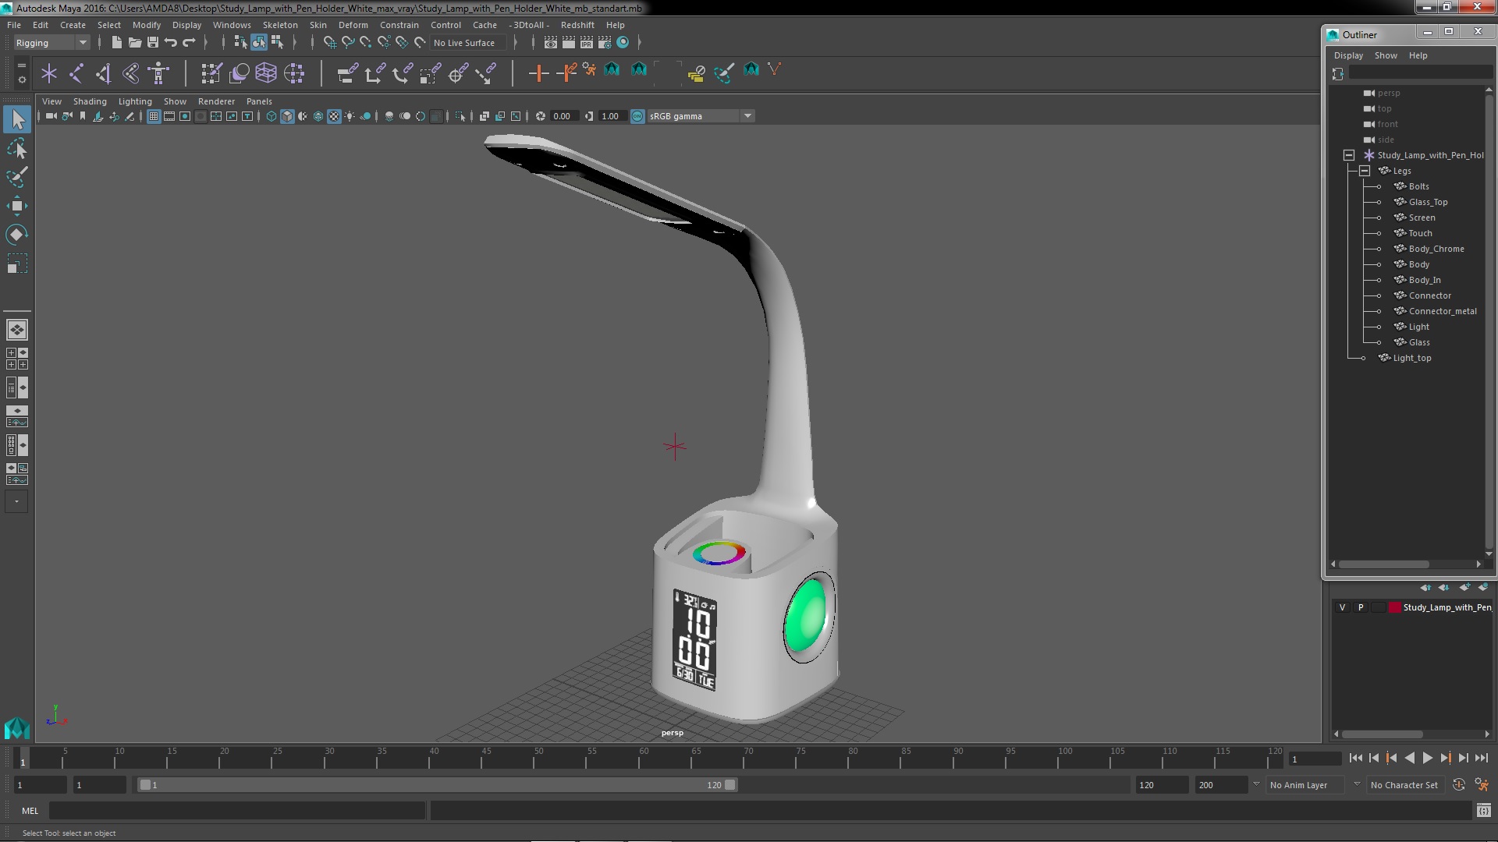Go to the start of playback range
Screen dimensions: 1498x842
(x=1355, y=758)
